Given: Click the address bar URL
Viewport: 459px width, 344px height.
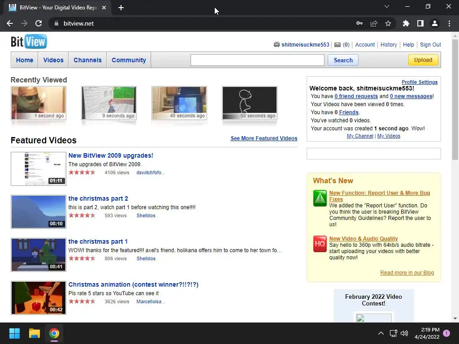Looking at the screenshot, I should [78, 23].
